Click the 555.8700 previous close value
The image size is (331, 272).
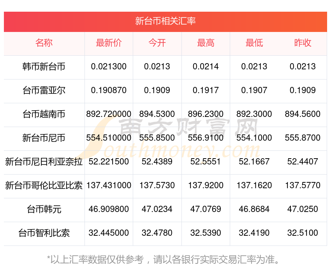pyautogui.click(x=303, y=138)
